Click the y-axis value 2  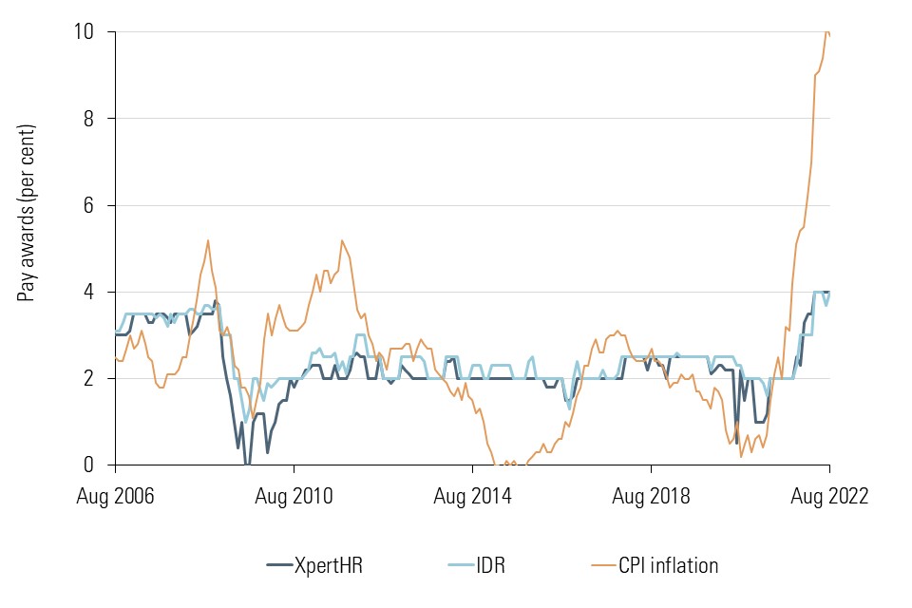[x=88, y=379]
